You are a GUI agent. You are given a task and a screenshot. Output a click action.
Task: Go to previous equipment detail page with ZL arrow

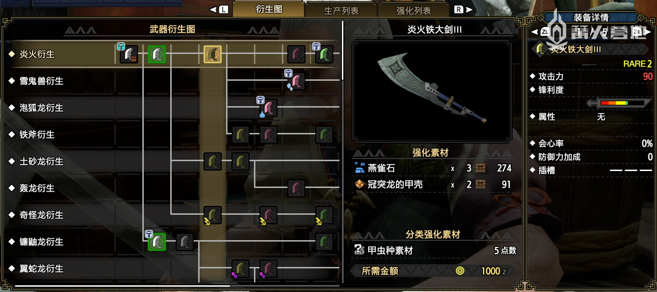pyautogui.click(x=540, y=32)
